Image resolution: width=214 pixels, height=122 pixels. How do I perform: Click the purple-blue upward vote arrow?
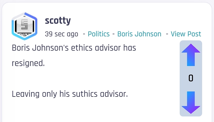[191, 55]
